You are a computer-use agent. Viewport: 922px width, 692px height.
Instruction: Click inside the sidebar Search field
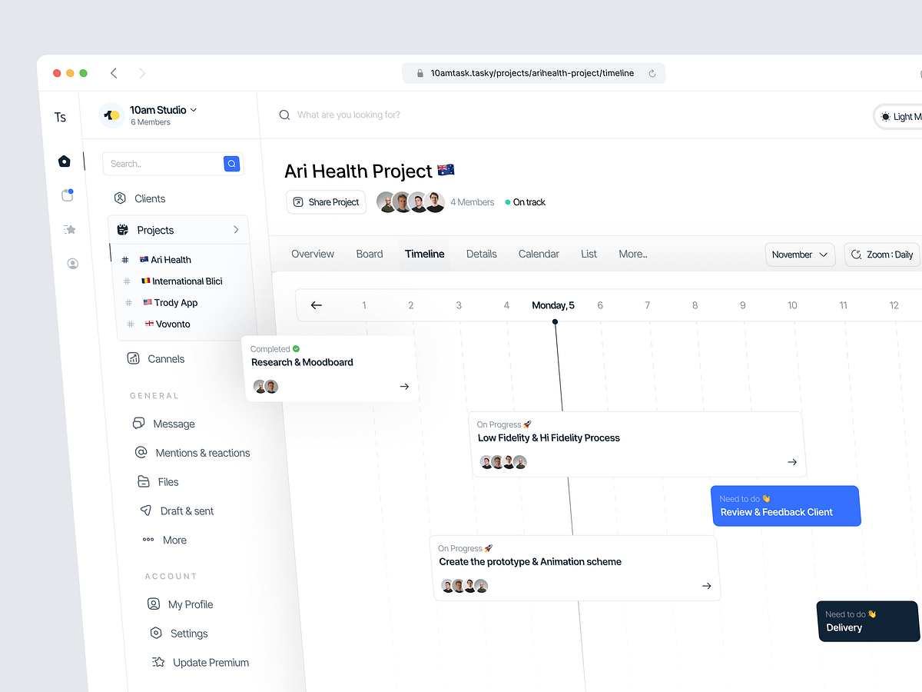pos(161,164)
